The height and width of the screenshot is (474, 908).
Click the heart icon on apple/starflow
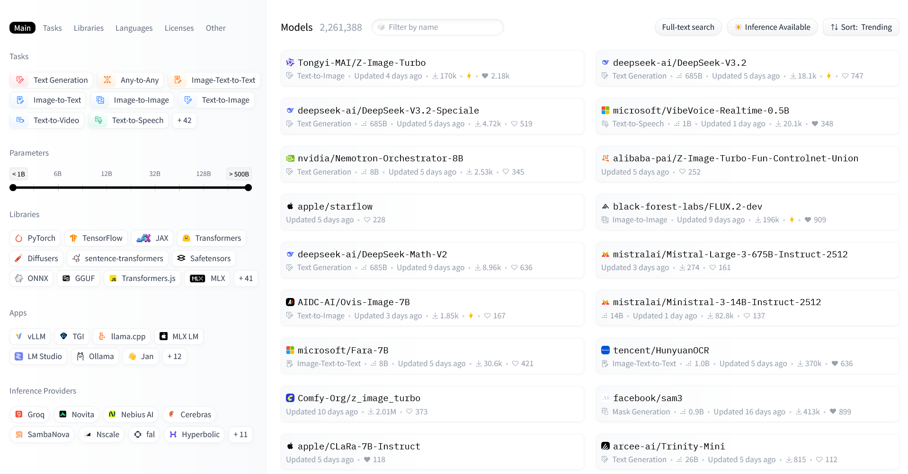pos(367,220)
